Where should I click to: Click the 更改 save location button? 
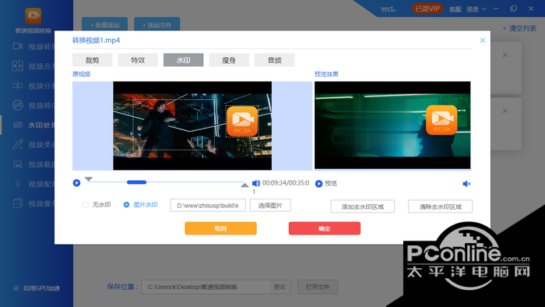[x=280, y=287]
